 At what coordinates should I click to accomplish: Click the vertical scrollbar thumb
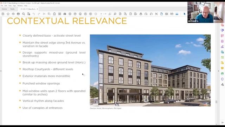pyautogui.click(x=216, y=102)
